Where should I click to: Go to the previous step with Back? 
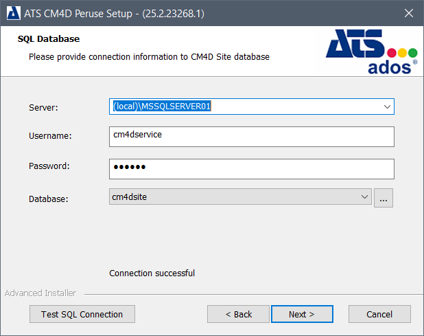[x=239, y=314]
